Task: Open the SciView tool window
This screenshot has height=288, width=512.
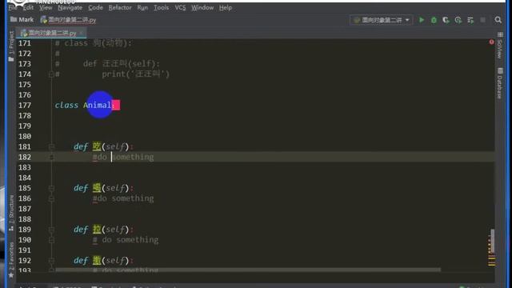Action: (x=500, y=46)
